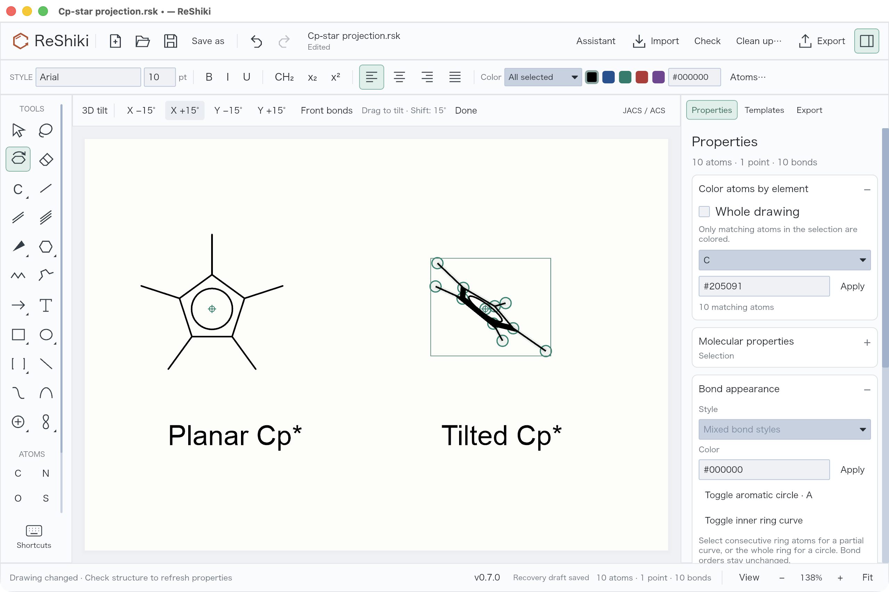
Task: Click the undo arrow icon
Action: click(x=256, y=41)
